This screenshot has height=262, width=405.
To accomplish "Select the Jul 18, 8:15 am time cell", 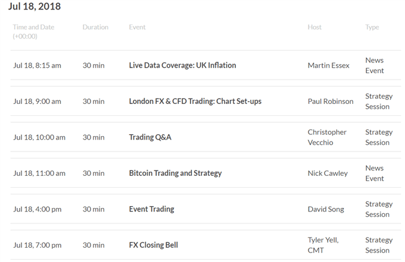I will tap(37, 65).
